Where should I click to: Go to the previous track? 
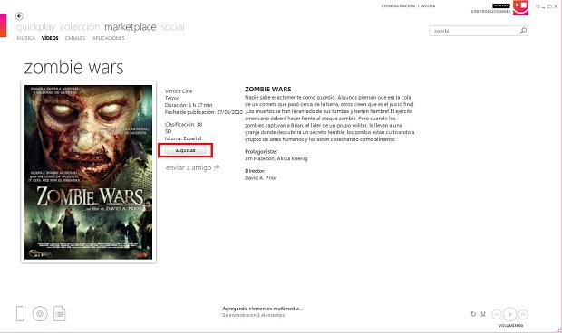pos(497,314)
